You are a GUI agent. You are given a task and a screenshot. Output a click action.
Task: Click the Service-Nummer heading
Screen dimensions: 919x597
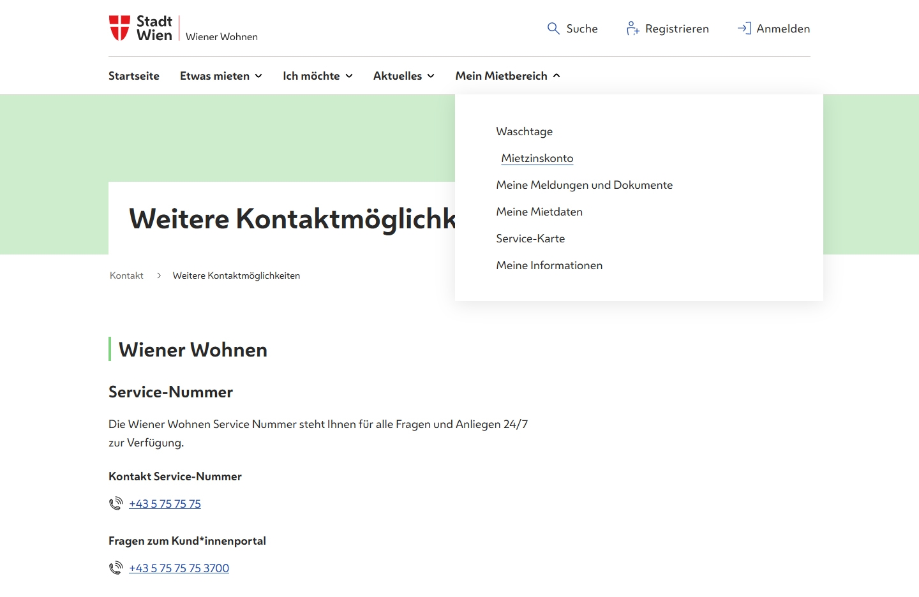170,392
